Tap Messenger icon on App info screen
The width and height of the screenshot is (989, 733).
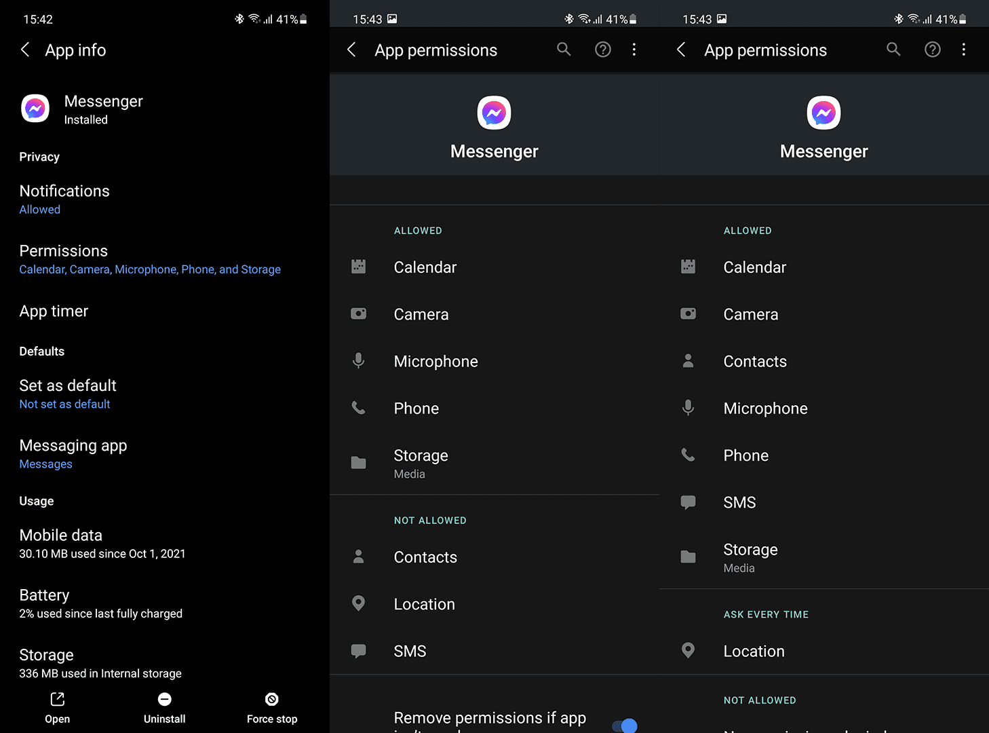pyautogui.click(x=35, y=109)
